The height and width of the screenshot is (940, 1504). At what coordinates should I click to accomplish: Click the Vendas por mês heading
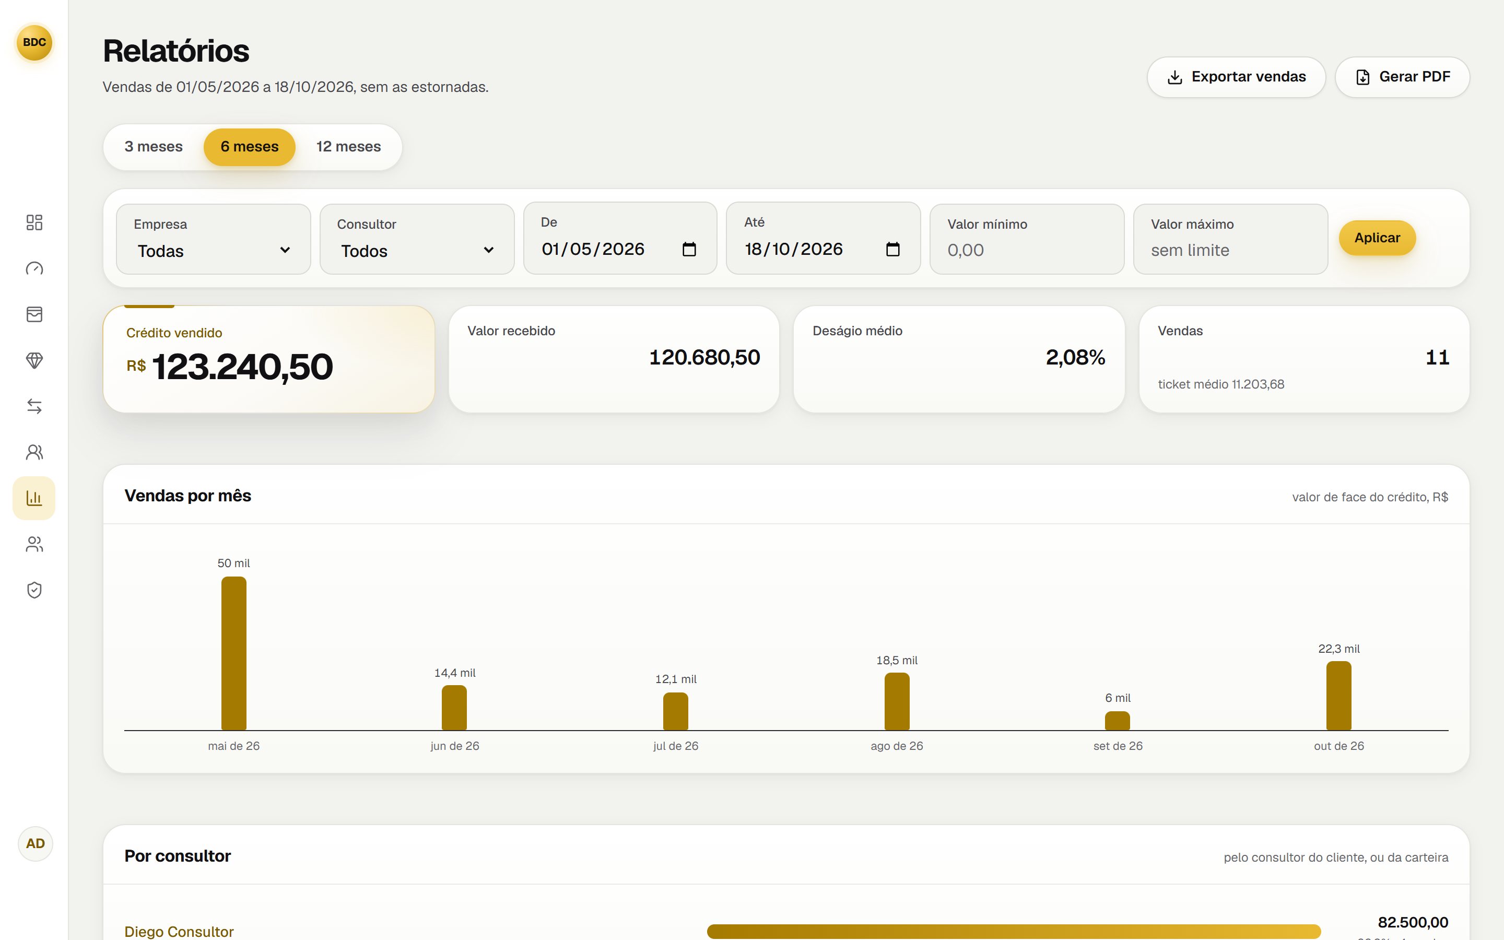click(187, 496)
